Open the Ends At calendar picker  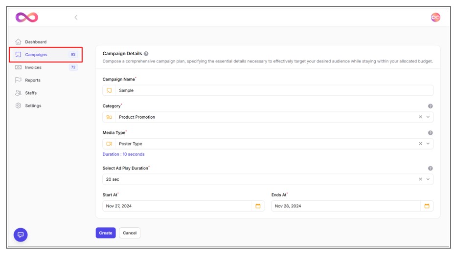tap(427, 206)
